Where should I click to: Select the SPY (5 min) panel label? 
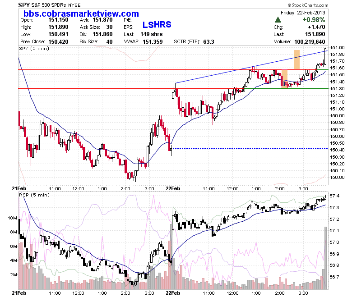[34, 48]
